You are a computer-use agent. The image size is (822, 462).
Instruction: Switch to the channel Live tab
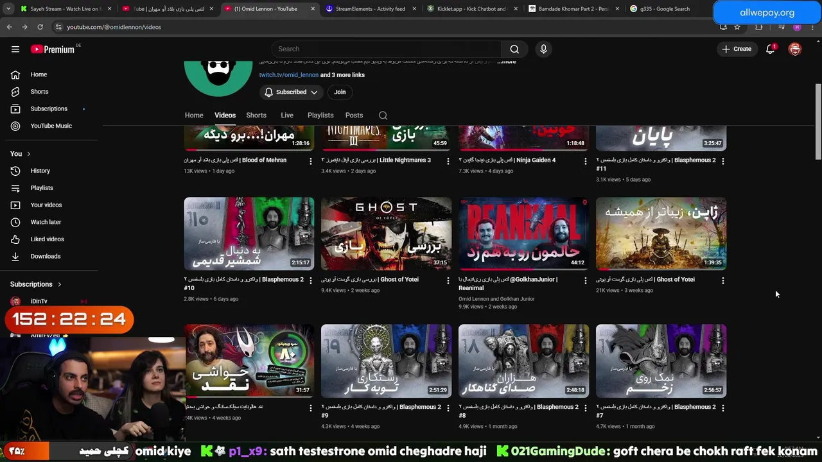(287, 116)
